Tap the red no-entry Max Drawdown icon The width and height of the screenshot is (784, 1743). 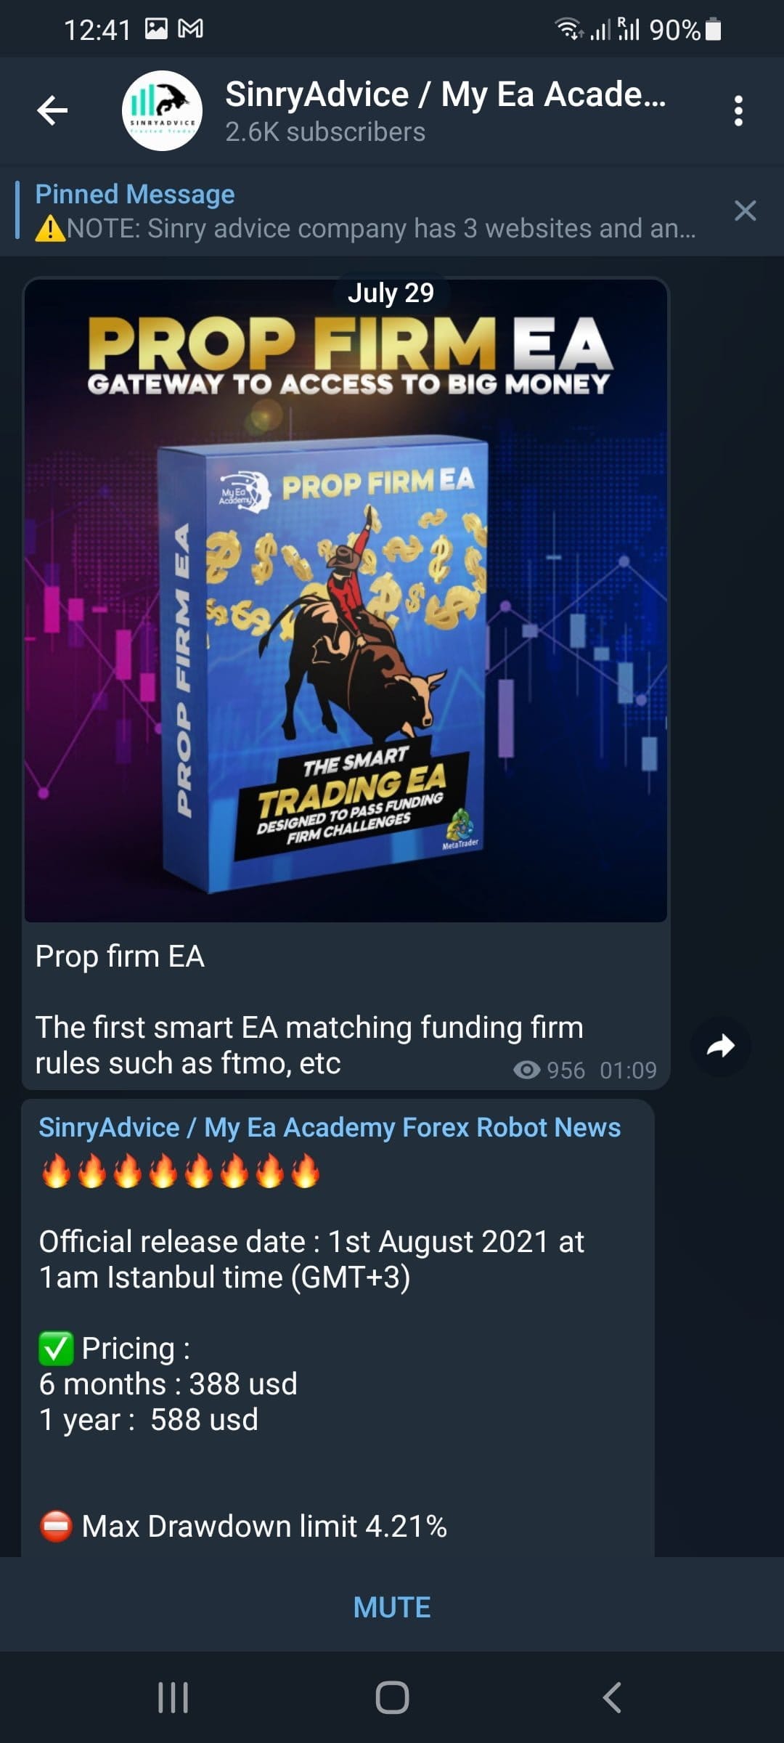click(x=56, y=1526)
